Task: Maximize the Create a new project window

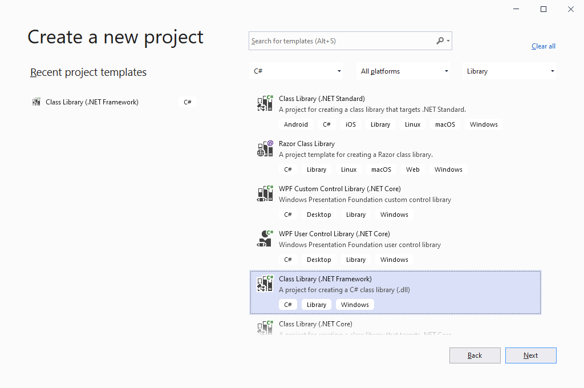Action: click(544, 9)
